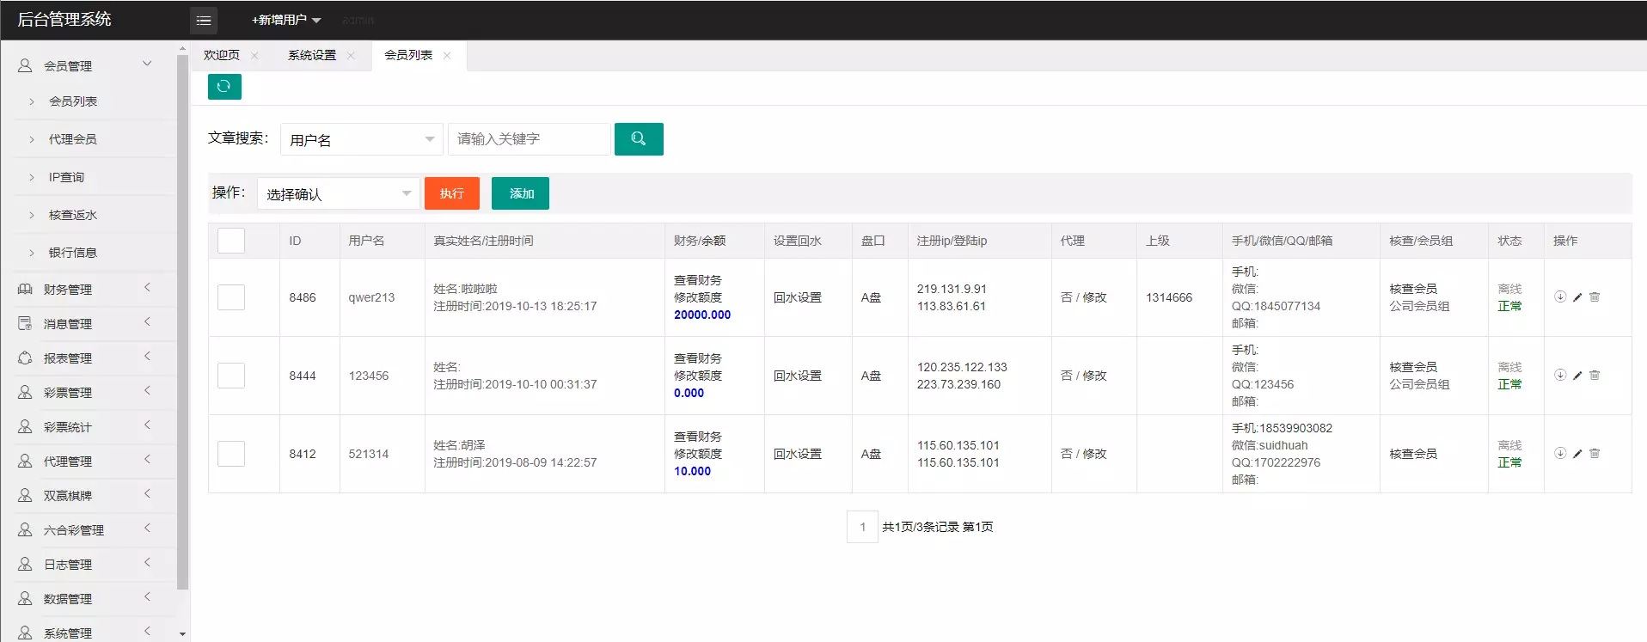The height and width of the screenshot is (642, 1647).
Task: Click the trash delete icon for user qwer213
Action: tap(1595, 297)
